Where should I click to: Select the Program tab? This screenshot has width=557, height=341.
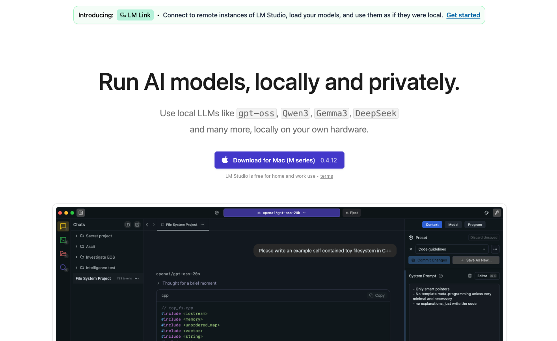point(475,224)
